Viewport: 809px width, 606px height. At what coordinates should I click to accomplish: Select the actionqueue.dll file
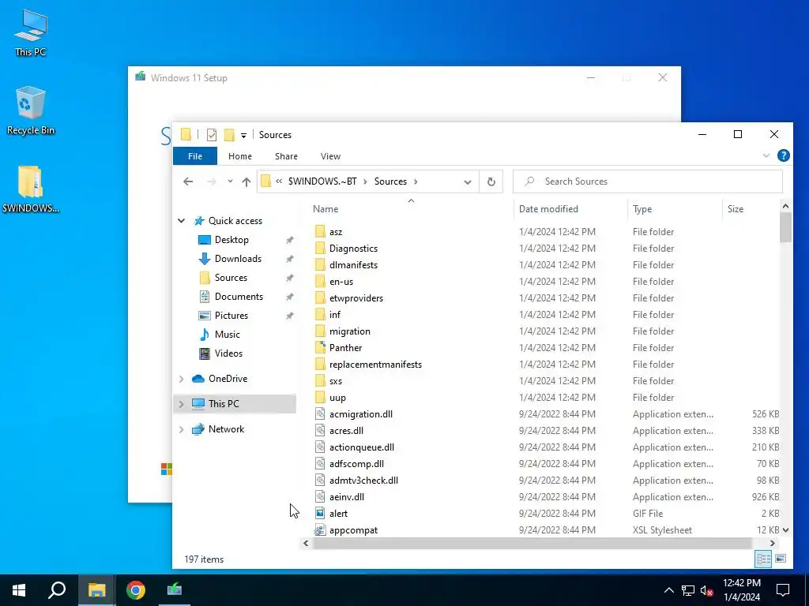click(362, 447)
